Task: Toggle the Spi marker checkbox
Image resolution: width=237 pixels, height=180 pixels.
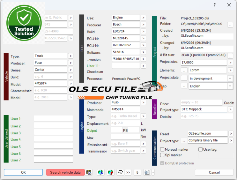Action: click(x=162, y=155)
